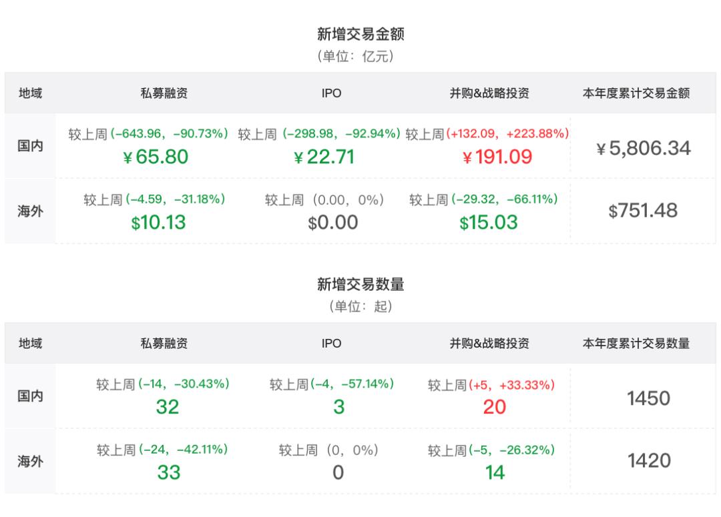The image size is (721, 517).
Task: Click the 新增交易数量 table title
Action: [x=360, y=284]
